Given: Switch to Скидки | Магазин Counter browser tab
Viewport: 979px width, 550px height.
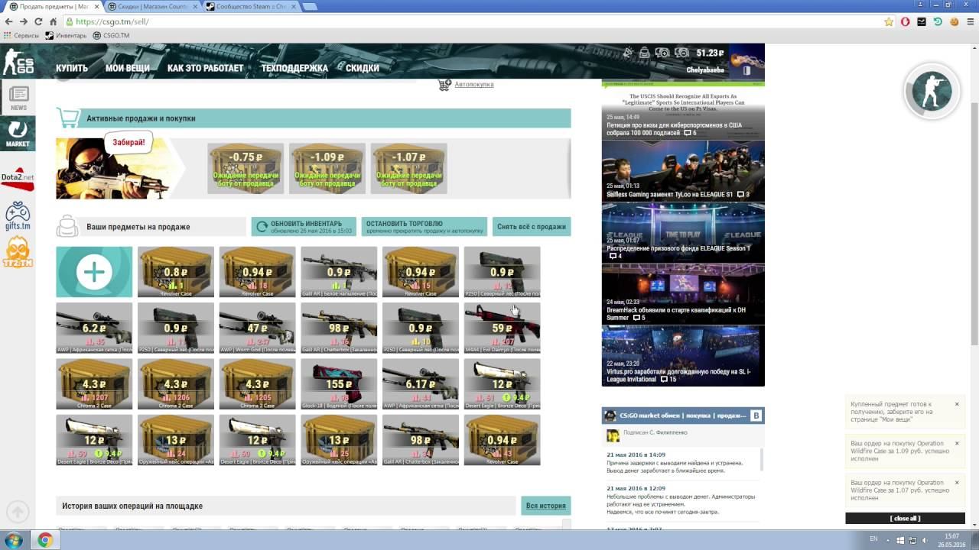Looking at the screenshot, I should point(153,6).
